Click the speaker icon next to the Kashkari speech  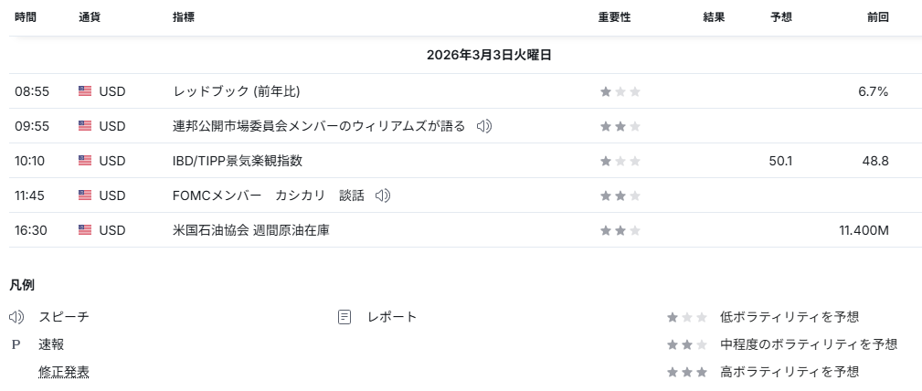point(383,195)
